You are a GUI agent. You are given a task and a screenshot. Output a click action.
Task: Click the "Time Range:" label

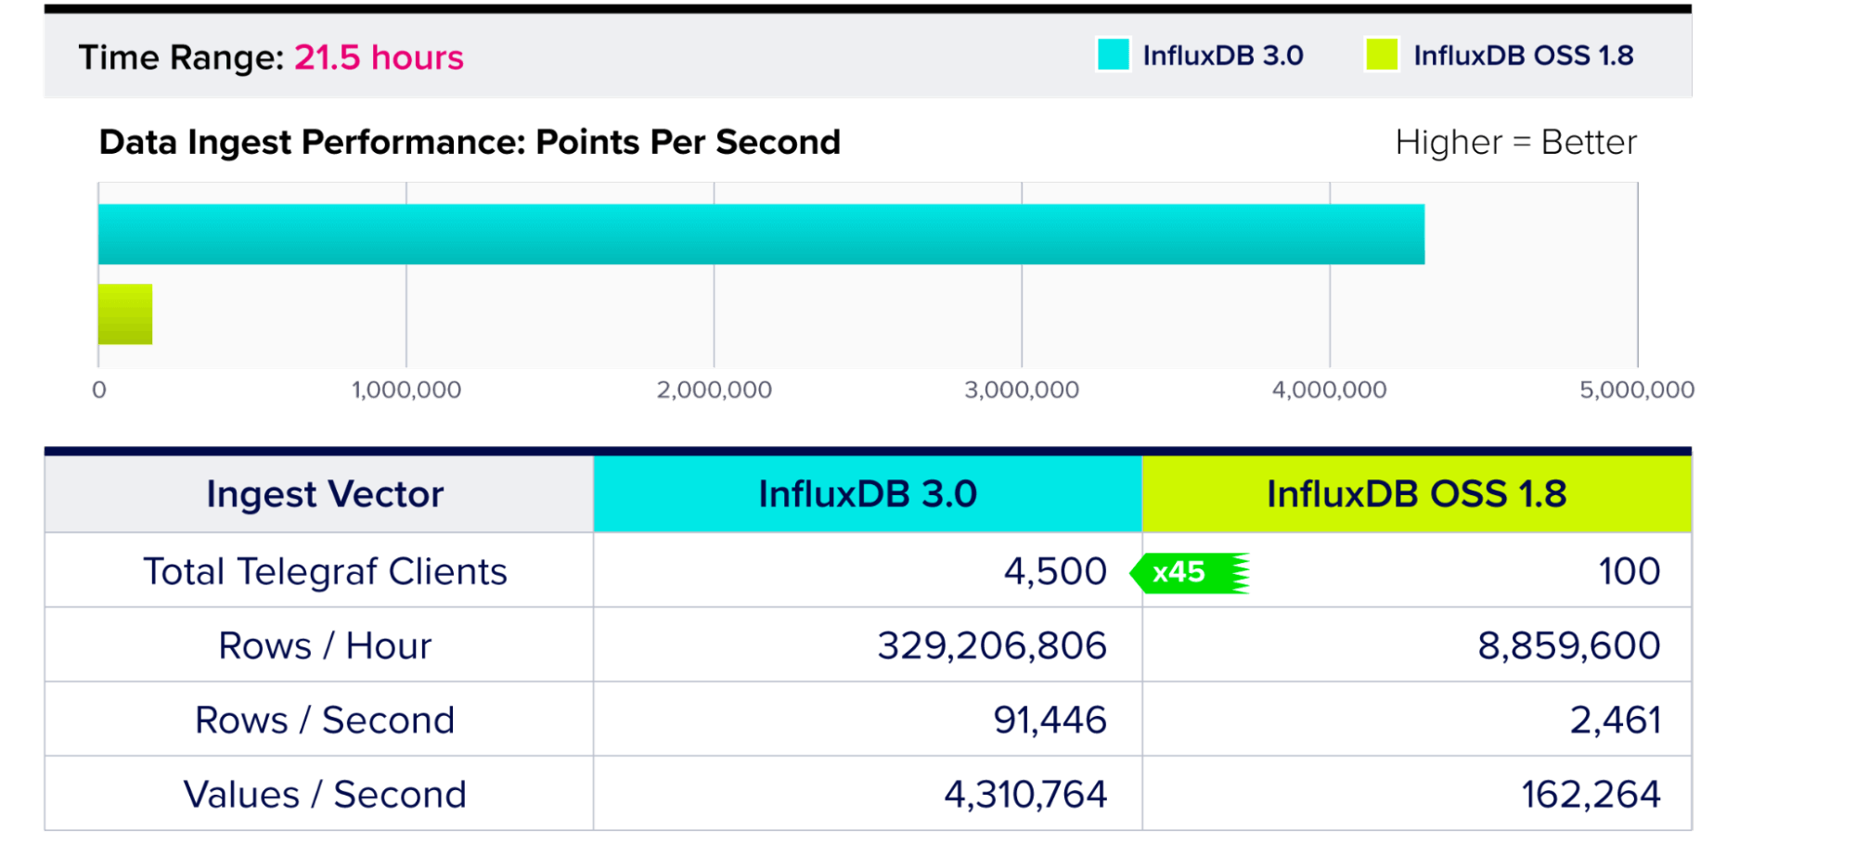tap(181, 57)
